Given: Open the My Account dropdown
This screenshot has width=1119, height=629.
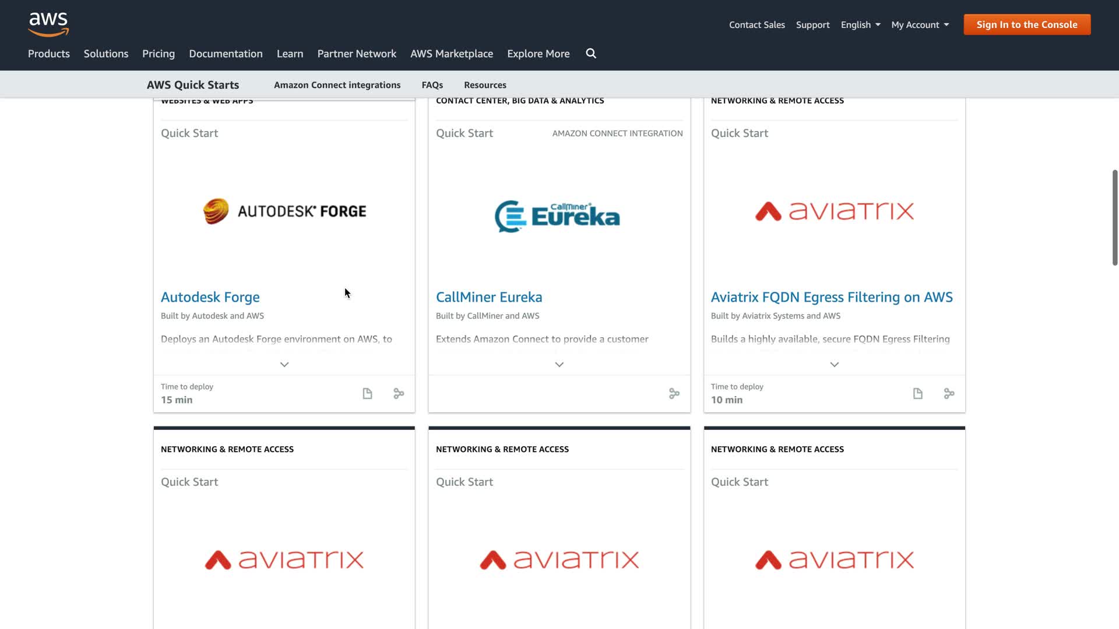Looking at the screenshot, I should click(920, 24).
